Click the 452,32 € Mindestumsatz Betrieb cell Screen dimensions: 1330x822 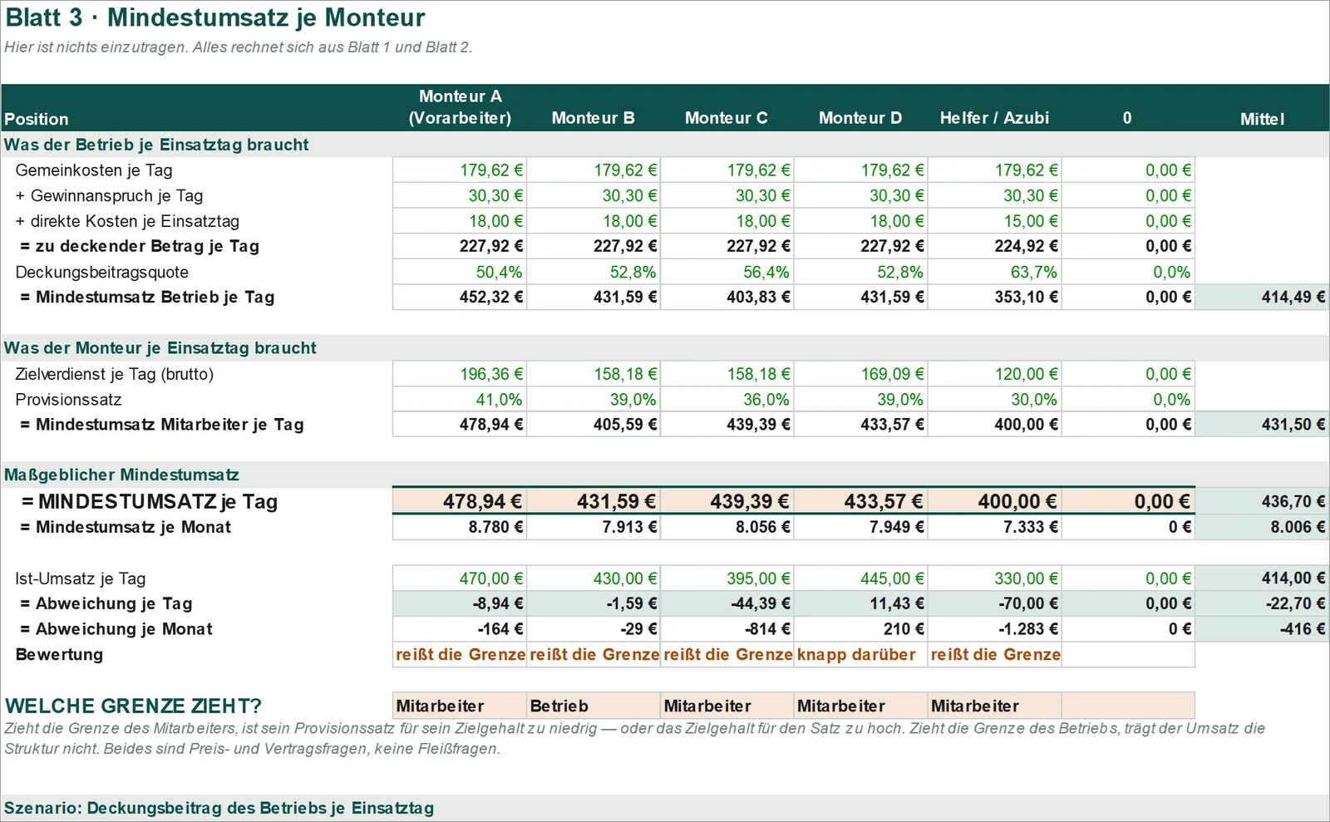point(460,297)
